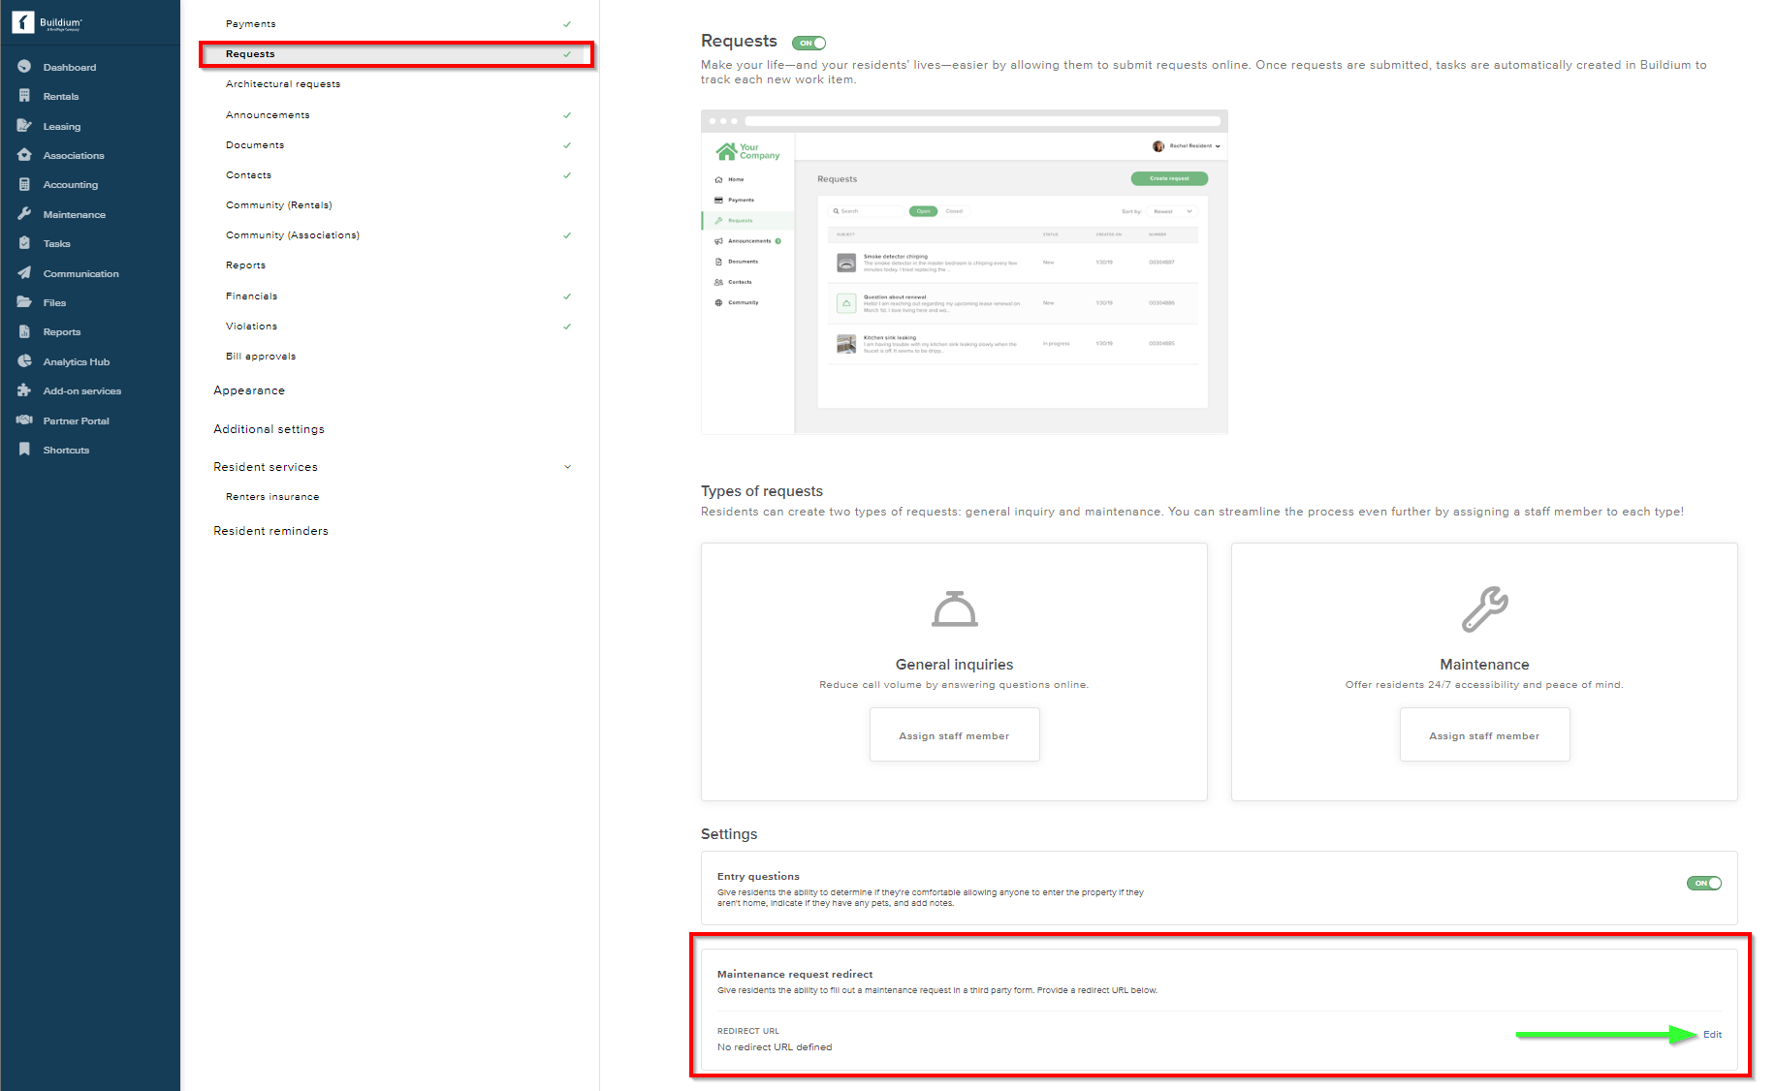Navigate to Associations via sidebar icon

(x=74, y=155)
